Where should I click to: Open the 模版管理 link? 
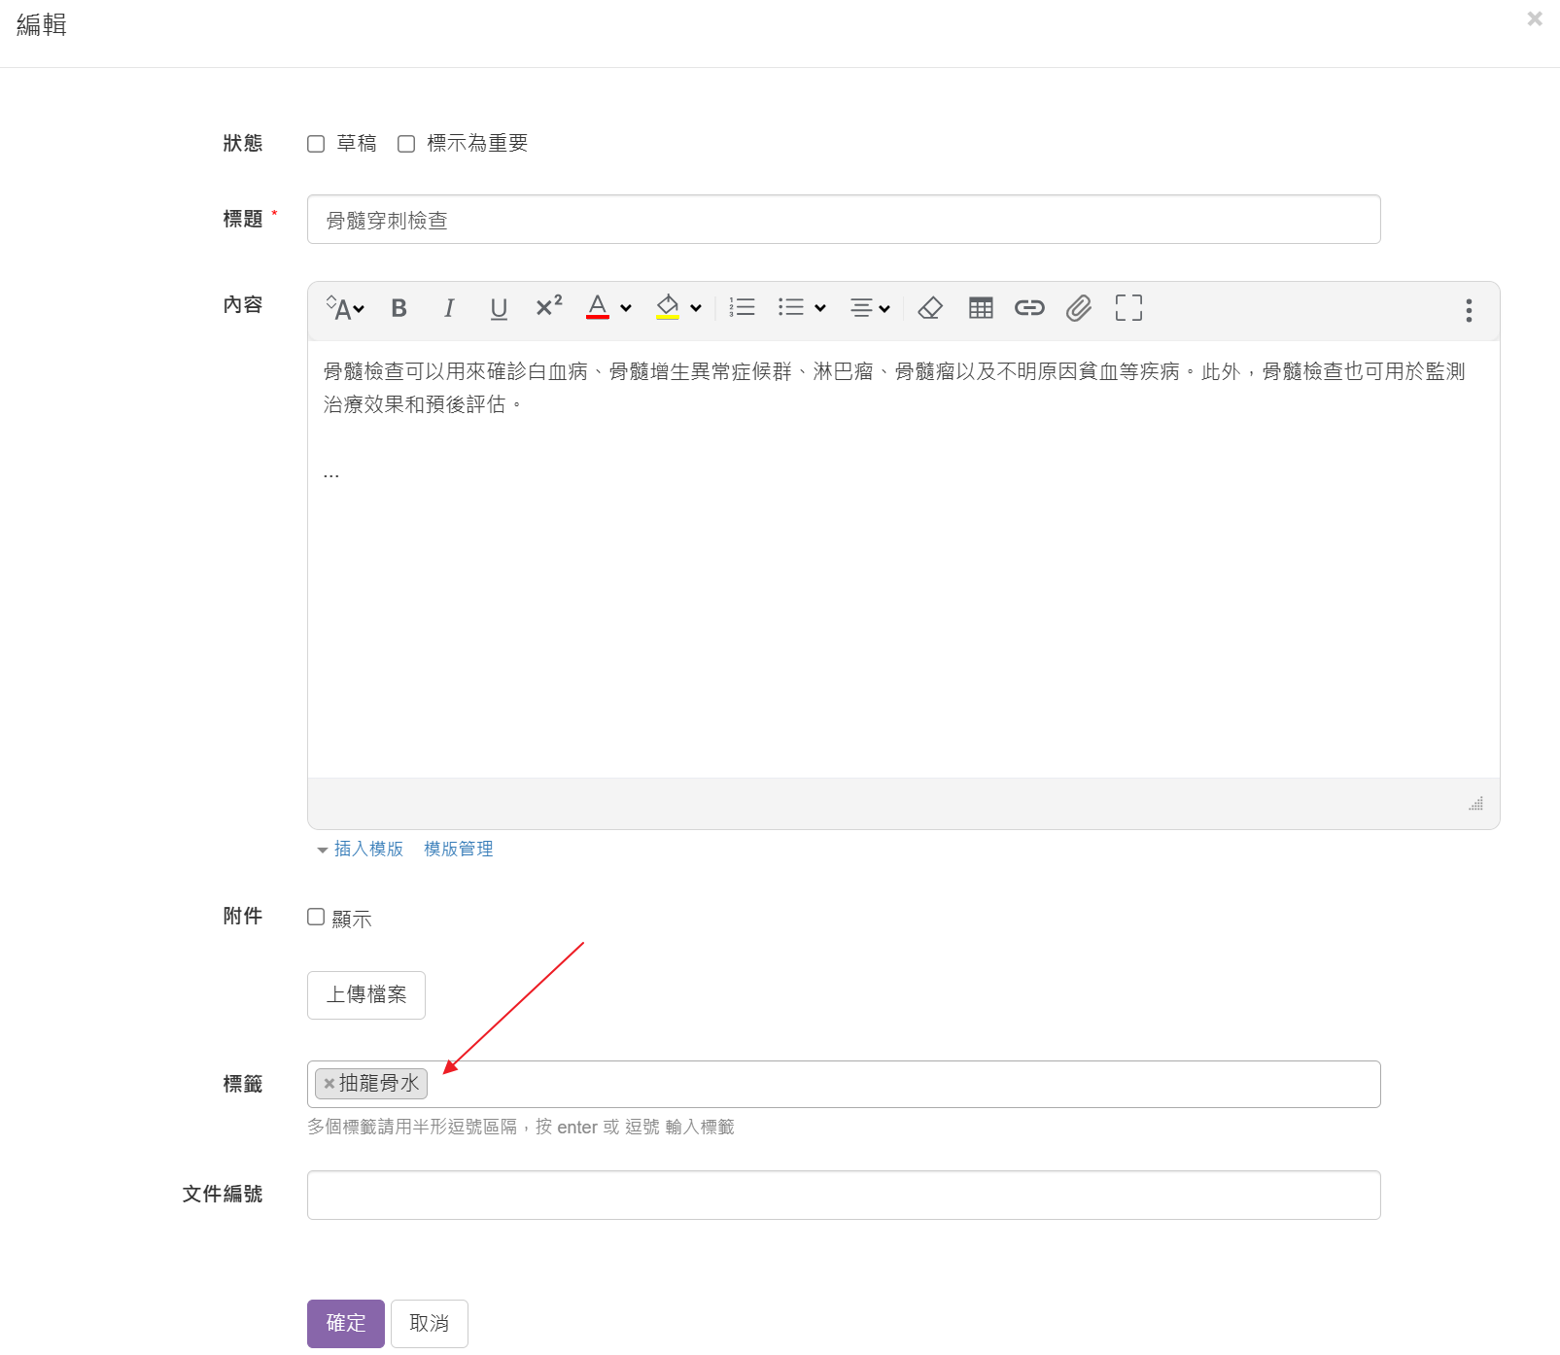pos(459,849)
